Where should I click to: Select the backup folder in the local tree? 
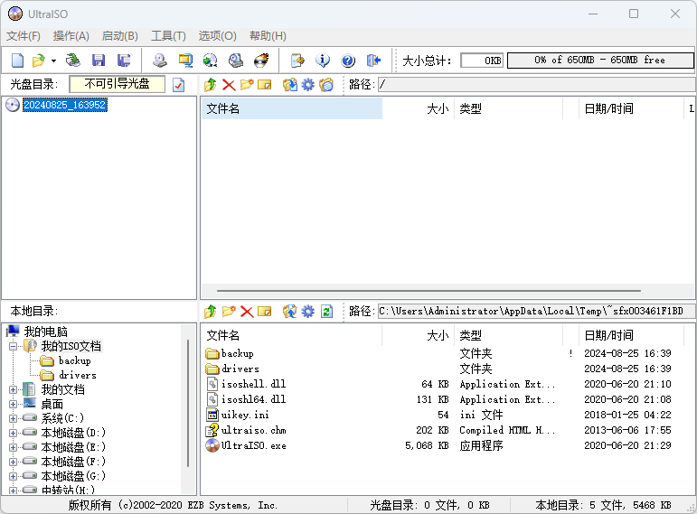[x=75, y=360]
